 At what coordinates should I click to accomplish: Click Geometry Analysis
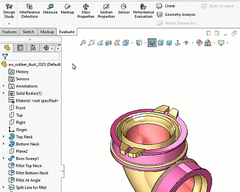pos(176,14)
